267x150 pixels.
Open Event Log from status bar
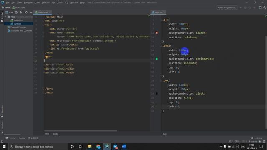[x=256, y=138]
